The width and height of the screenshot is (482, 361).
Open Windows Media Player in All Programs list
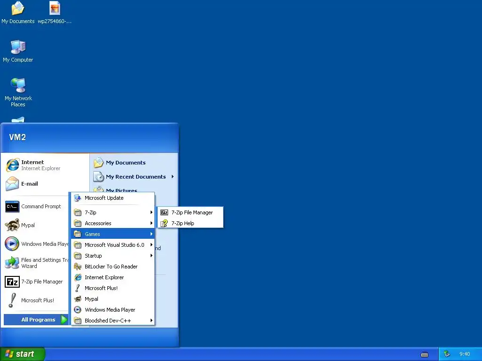pos(112,309)
